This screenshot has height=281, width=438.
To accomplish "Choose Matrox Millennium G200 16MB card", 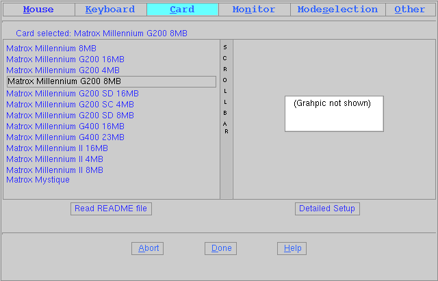I will (65, 59).
